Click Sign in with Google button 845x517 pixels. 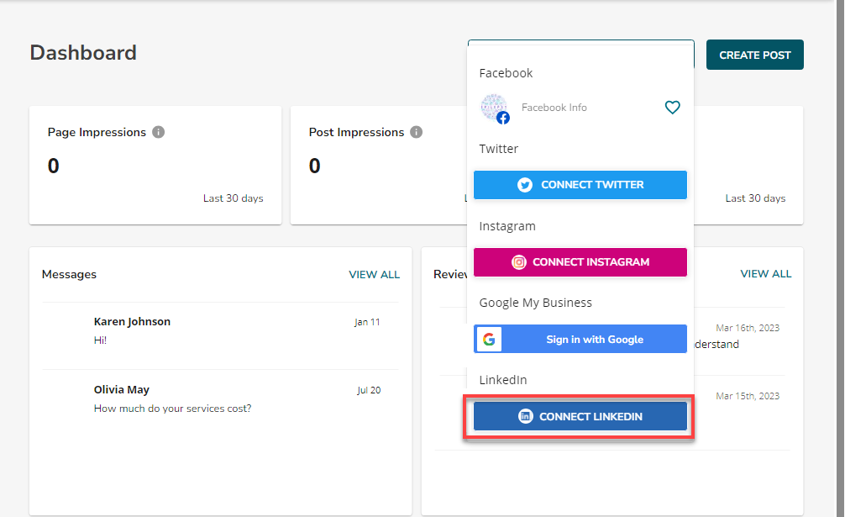click(x=580, y=339)
